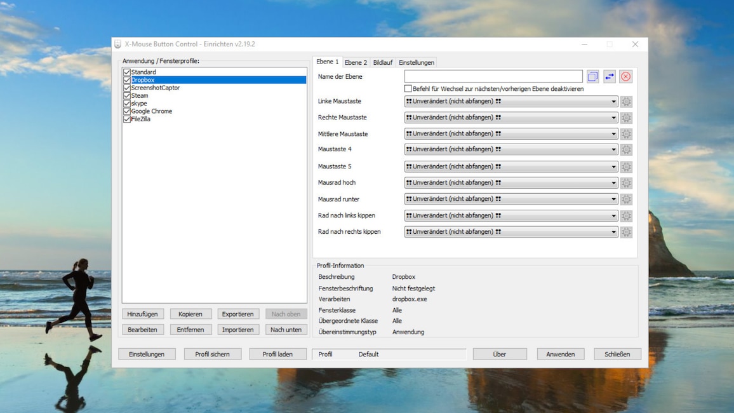
Task: Enable Befehl für Wechsel zur nächsten Ebene deaktivieren
Action: [408, 88]
